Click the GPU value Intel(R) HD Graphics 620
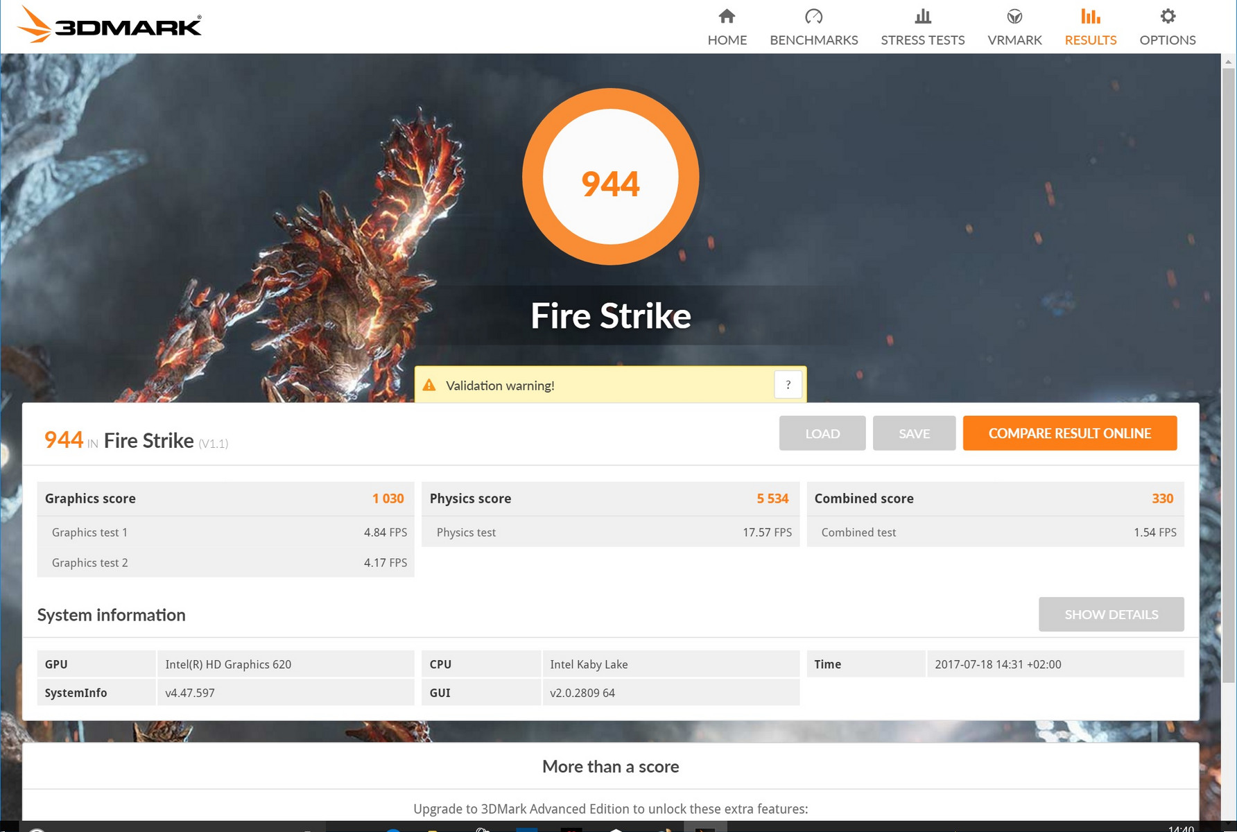Image resolution: width=1237 pixels, height=832 pixels. click(x=228, y=664)
